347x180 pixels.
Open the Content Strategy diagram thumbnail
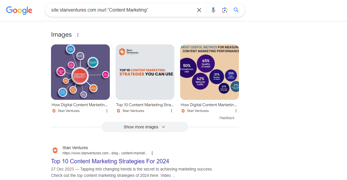[80, 72]
